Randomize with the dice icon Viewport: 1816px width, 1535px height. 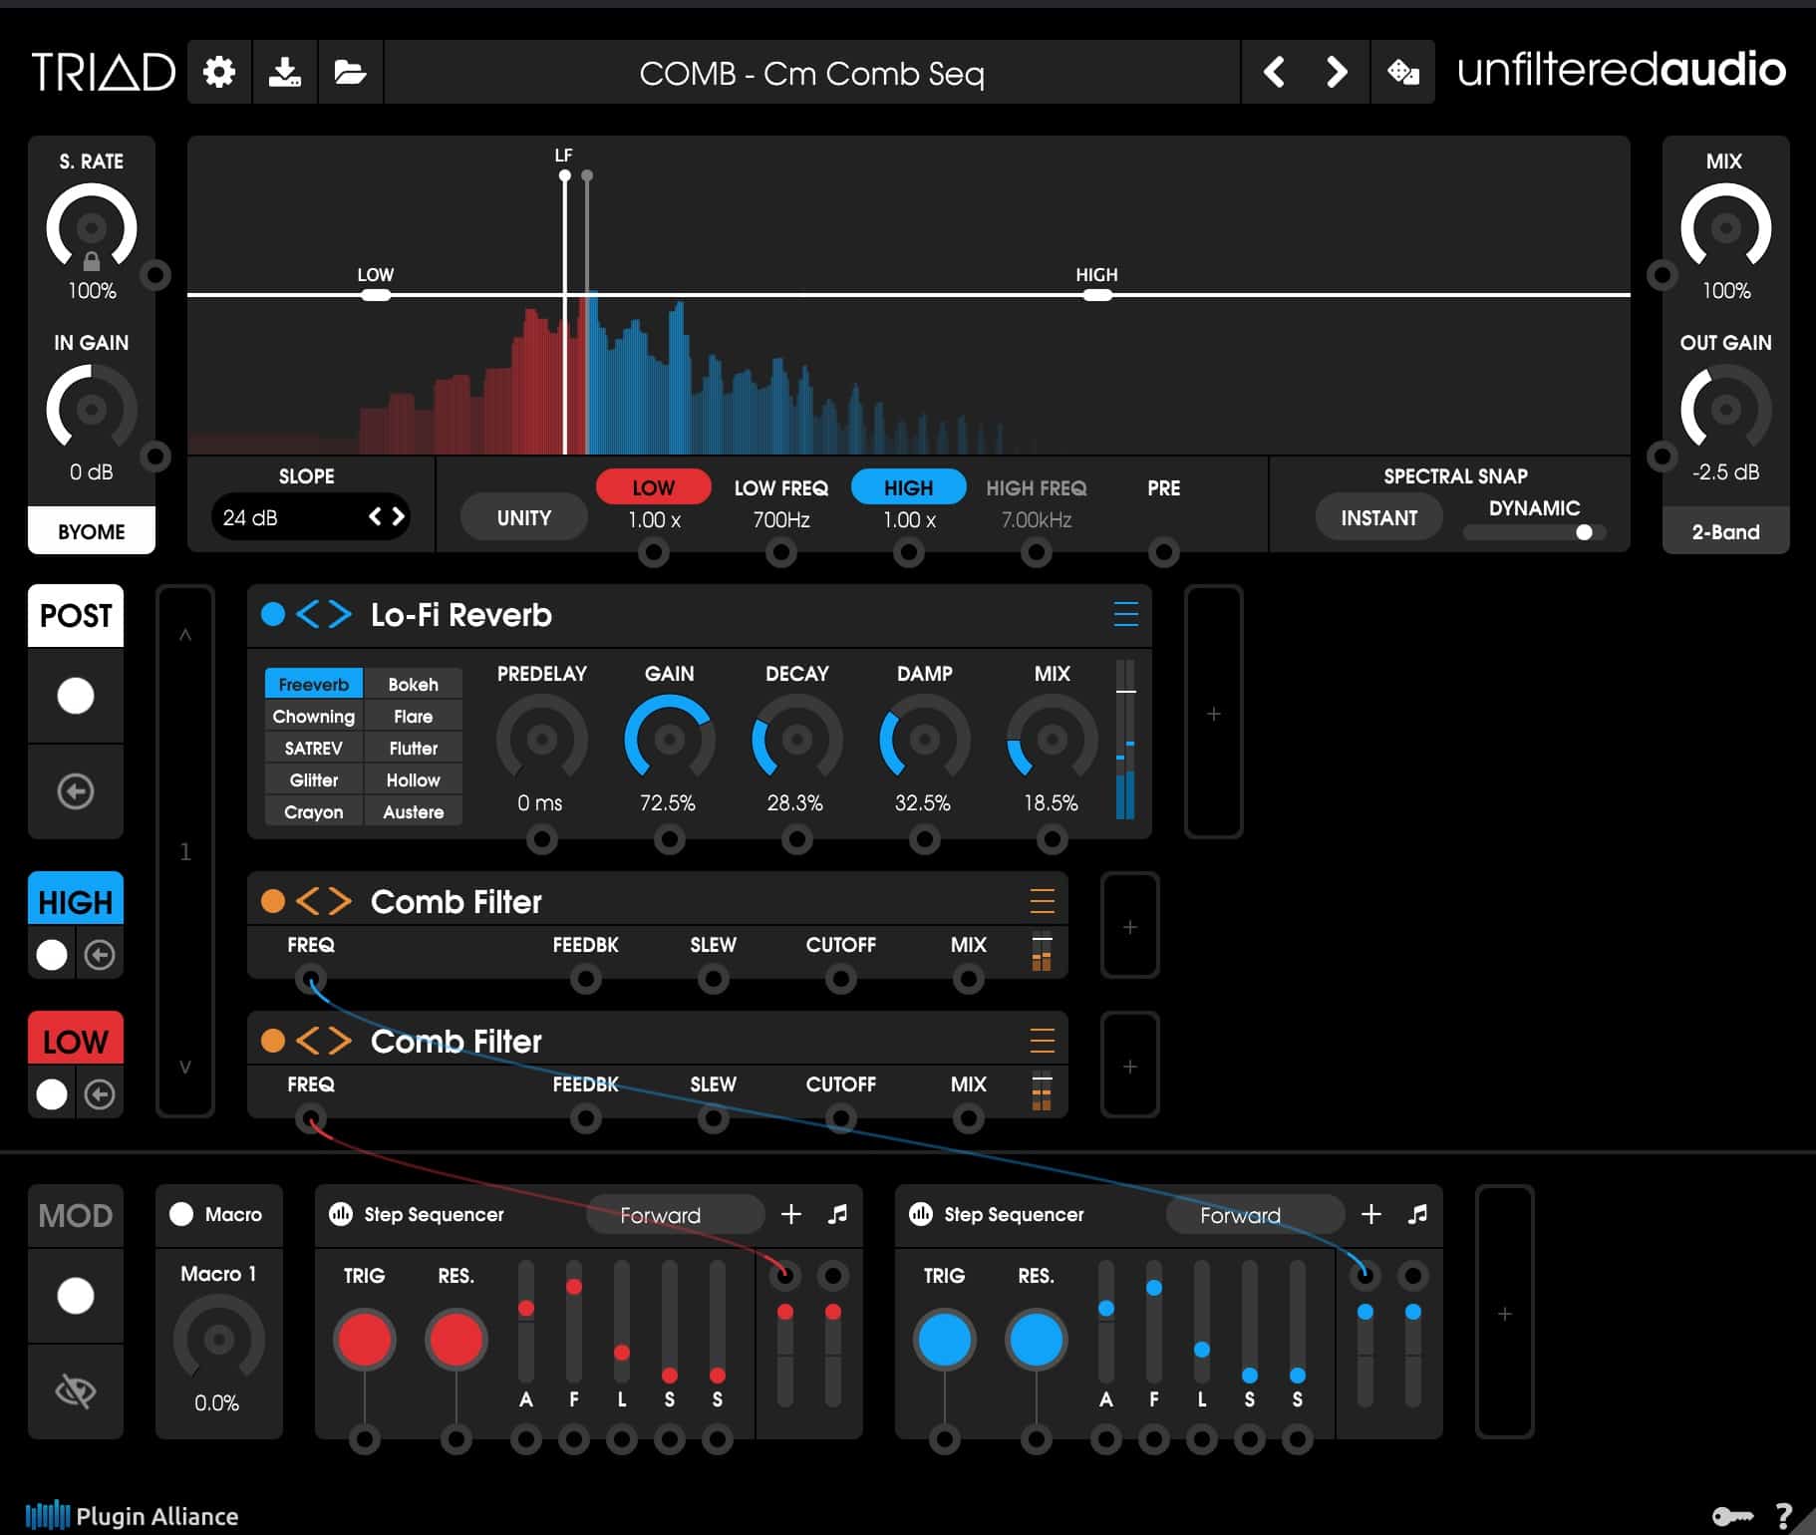[1403, 72]
